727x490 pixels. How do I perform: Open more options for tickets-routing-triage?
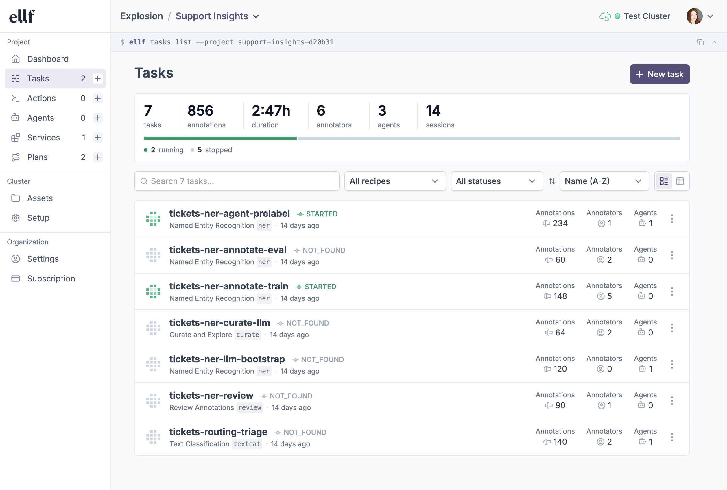(x=672, y=437)
